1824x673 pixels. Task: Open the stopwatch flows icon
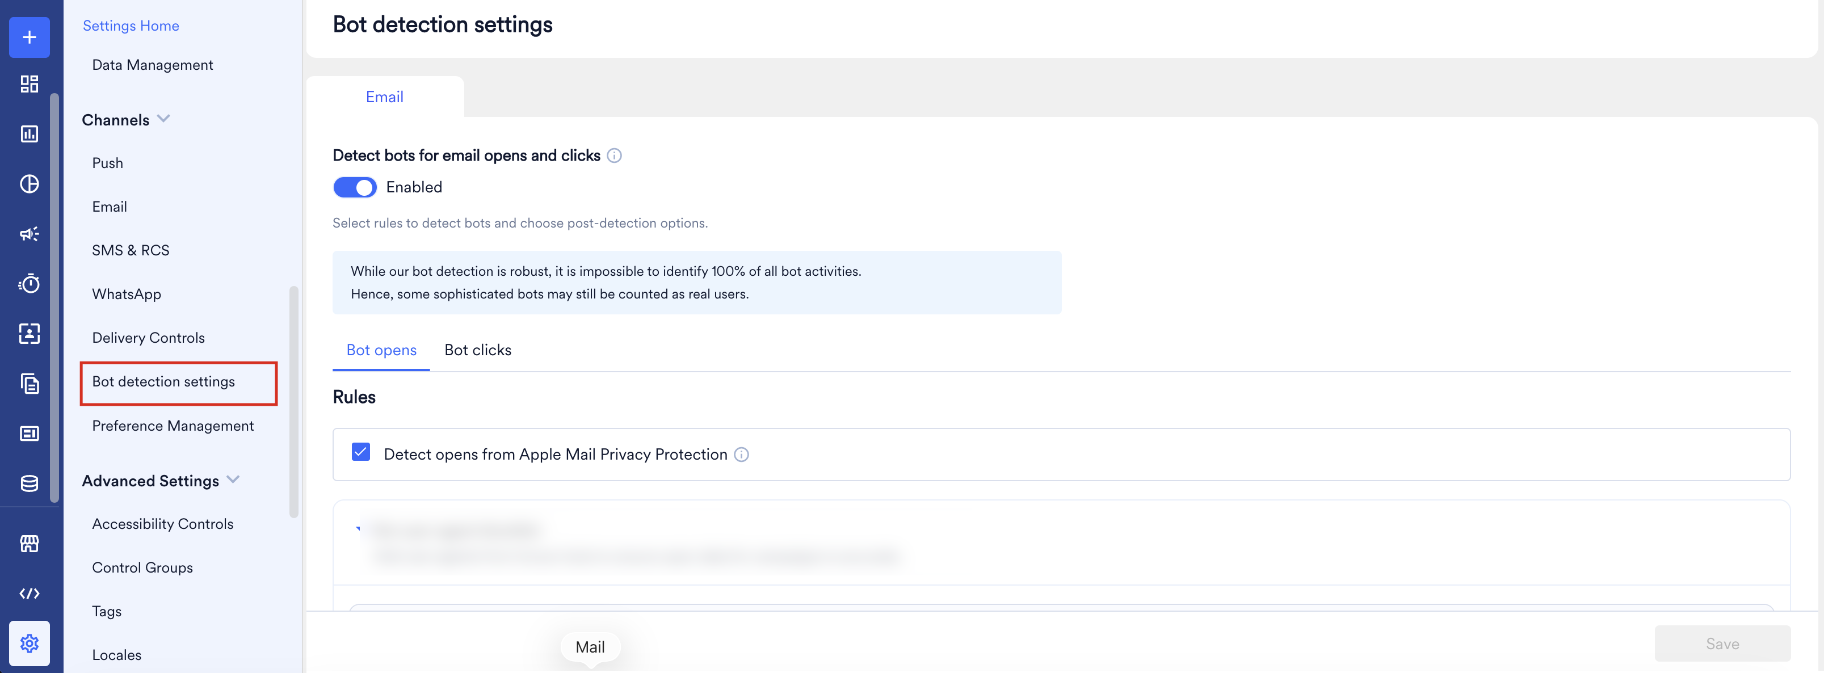pyautogui.click(x=29, y=284)
